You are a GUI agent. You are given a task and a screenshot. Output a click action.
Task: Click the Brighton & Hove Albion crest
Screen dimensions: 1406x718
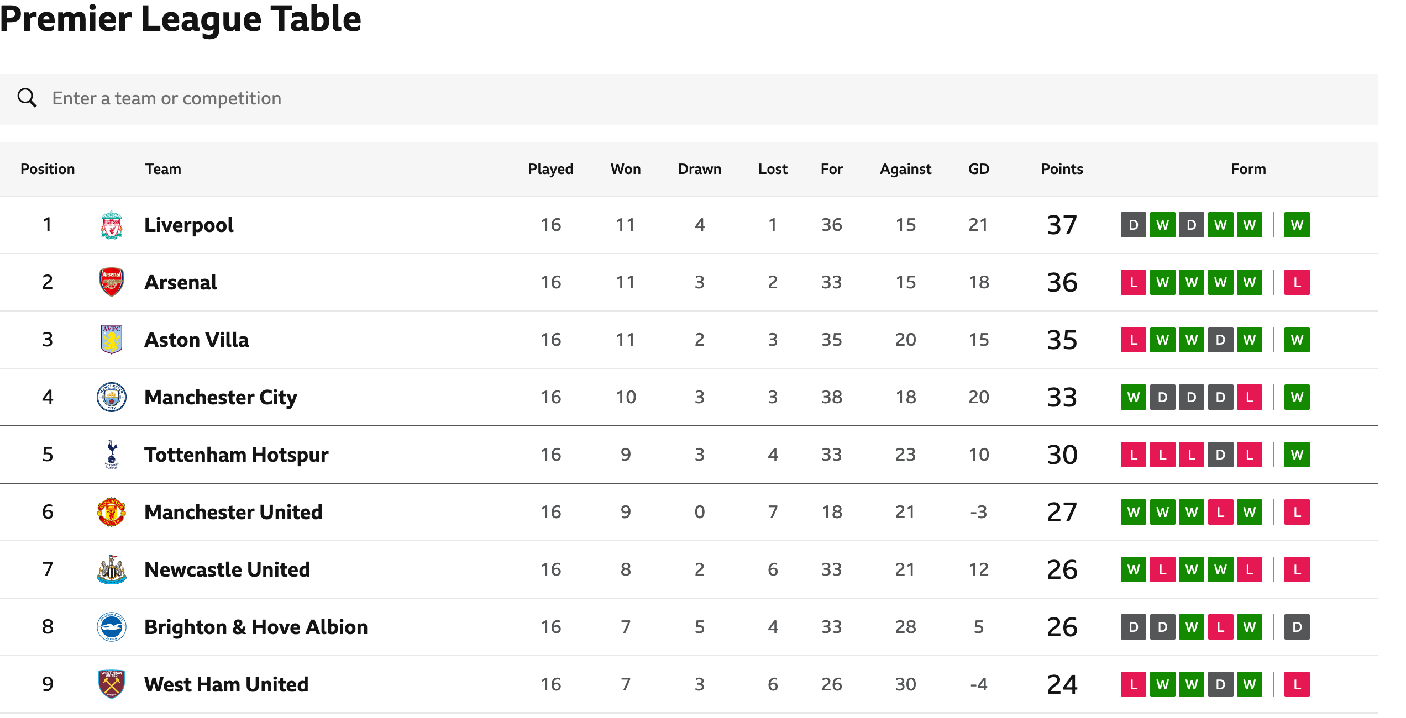click(112, 627)
